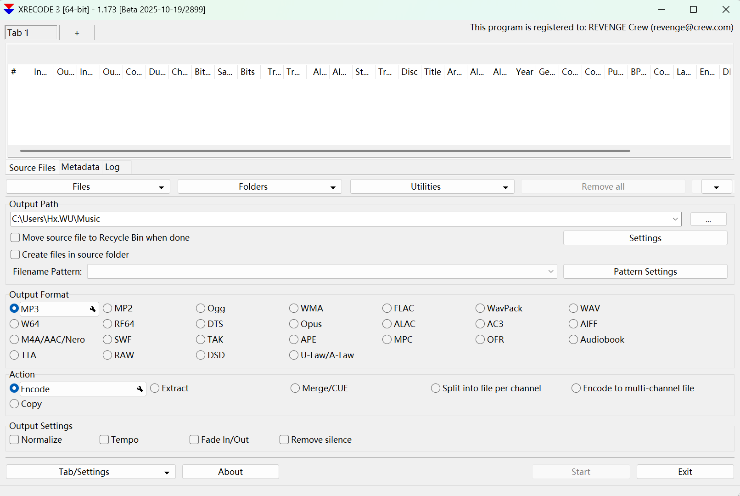Screen dimensions: 740x496
Task: Open the Log tab
Action: (x=112, y=167)
